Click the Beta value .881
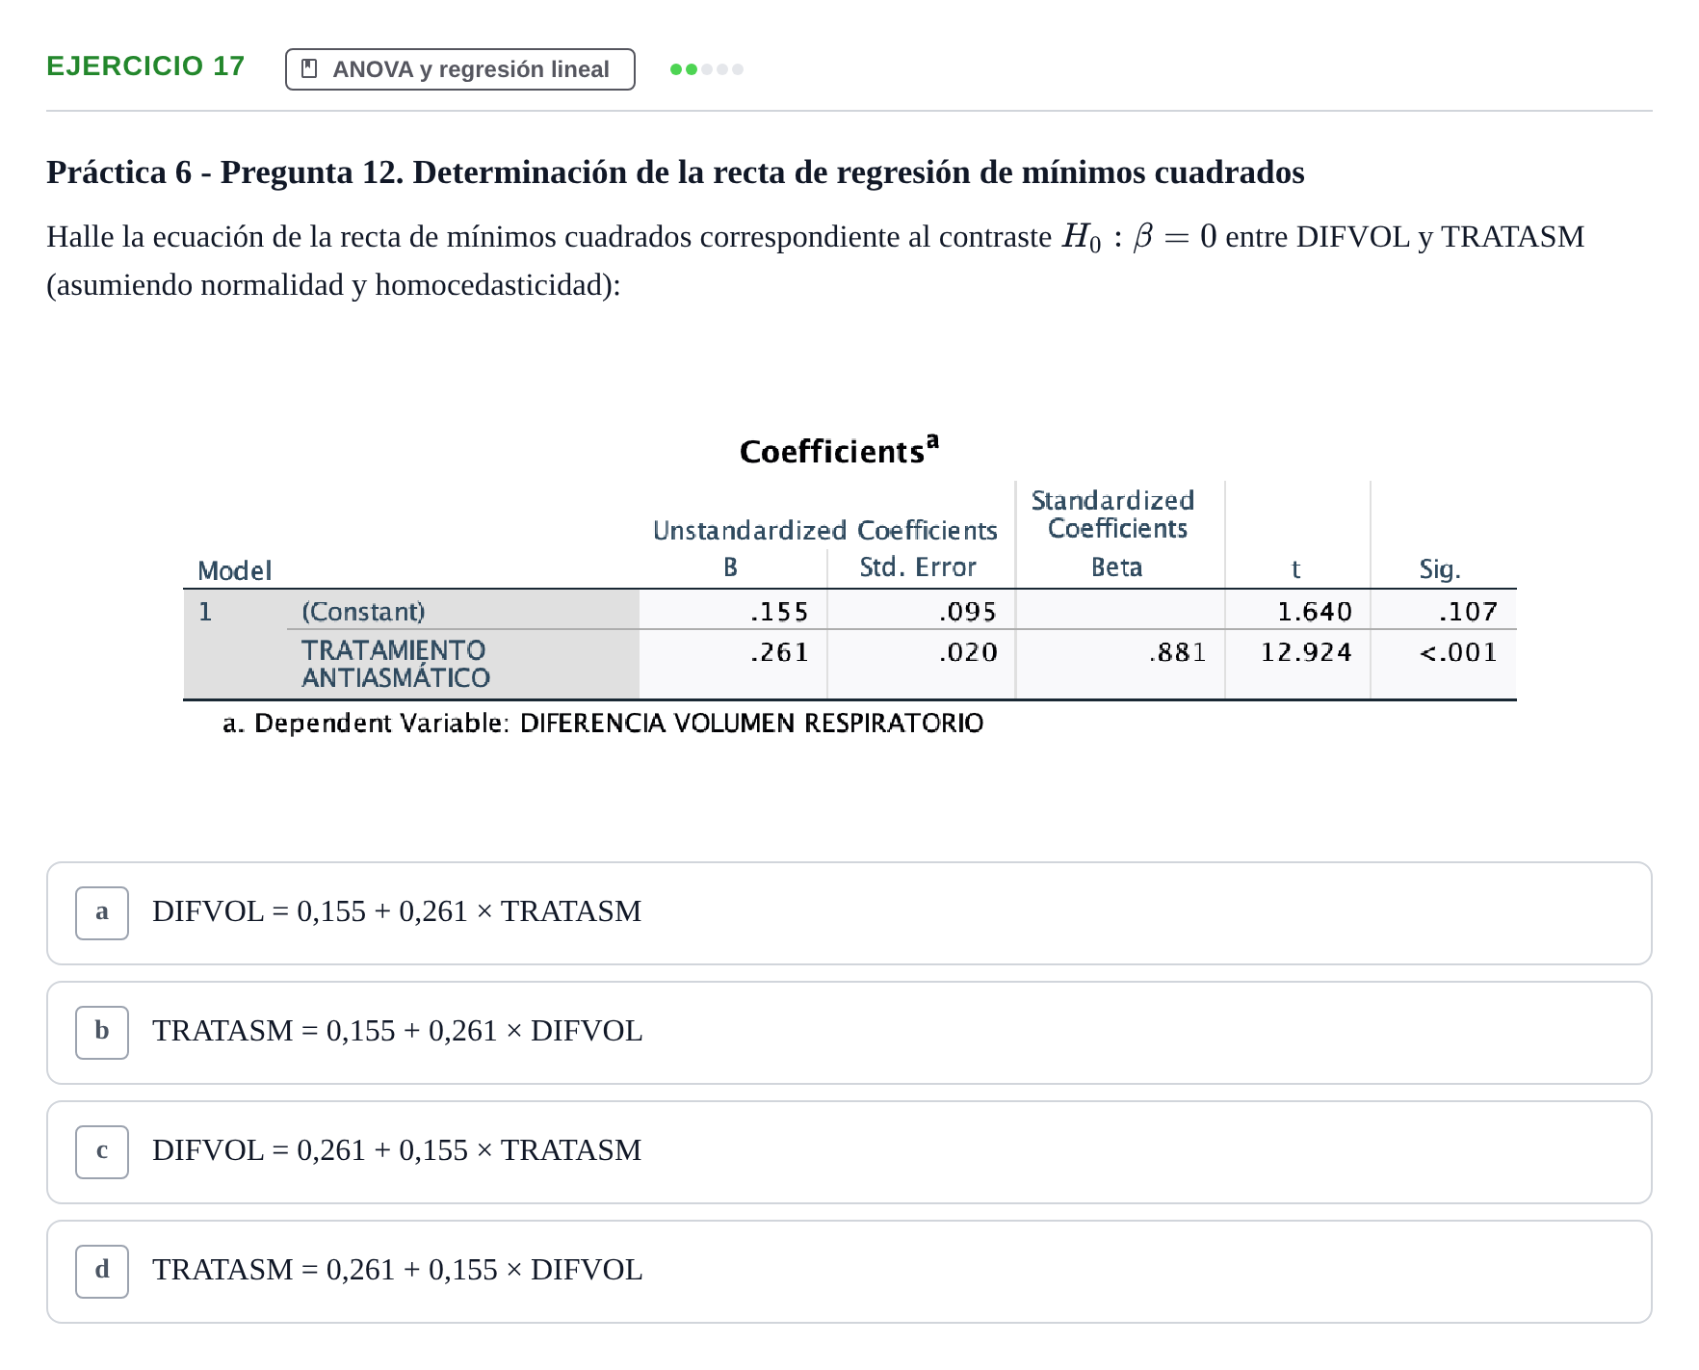 click(x=1177, y=652)
